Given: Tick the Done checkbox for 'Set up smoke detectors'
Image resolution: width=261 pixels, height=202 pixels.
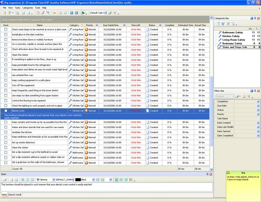Looking at the screenshot, I should pos(6,143).
